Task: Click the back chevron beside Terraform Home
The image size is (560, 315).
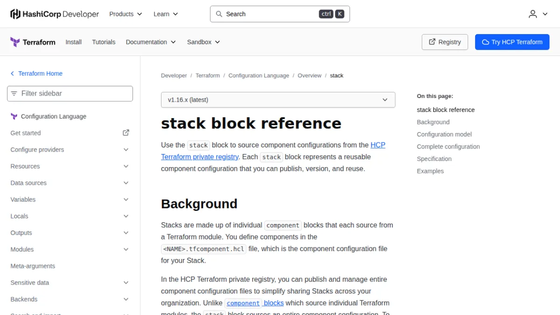Action: pyautogui.click(x=13, y=74)
